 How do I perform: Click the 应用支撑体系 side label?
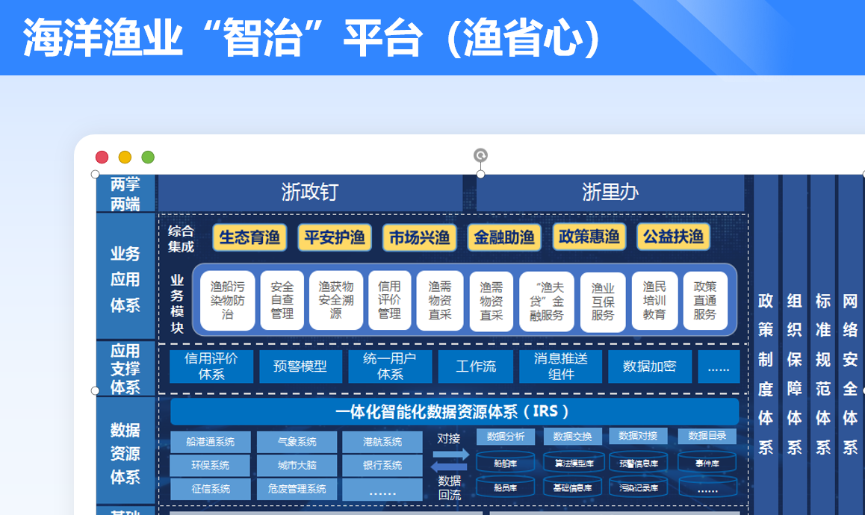point(125,368)
